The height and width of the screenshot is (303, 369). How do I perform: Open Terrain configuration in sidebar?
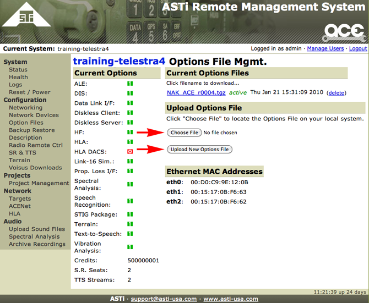[x=19, y=160]
